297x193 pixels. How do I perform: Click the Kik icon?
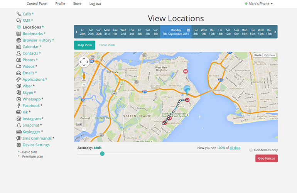(19, 112)
